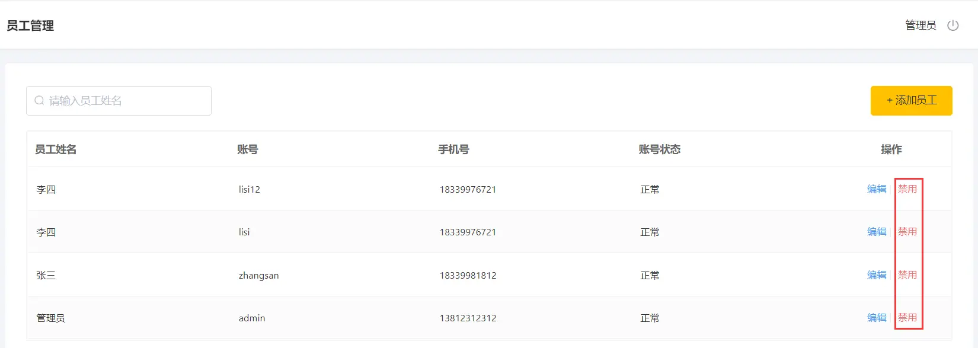Screen dimensions: 978x348
Task: Click the 手机号 column header
Action: coord(453,149)
